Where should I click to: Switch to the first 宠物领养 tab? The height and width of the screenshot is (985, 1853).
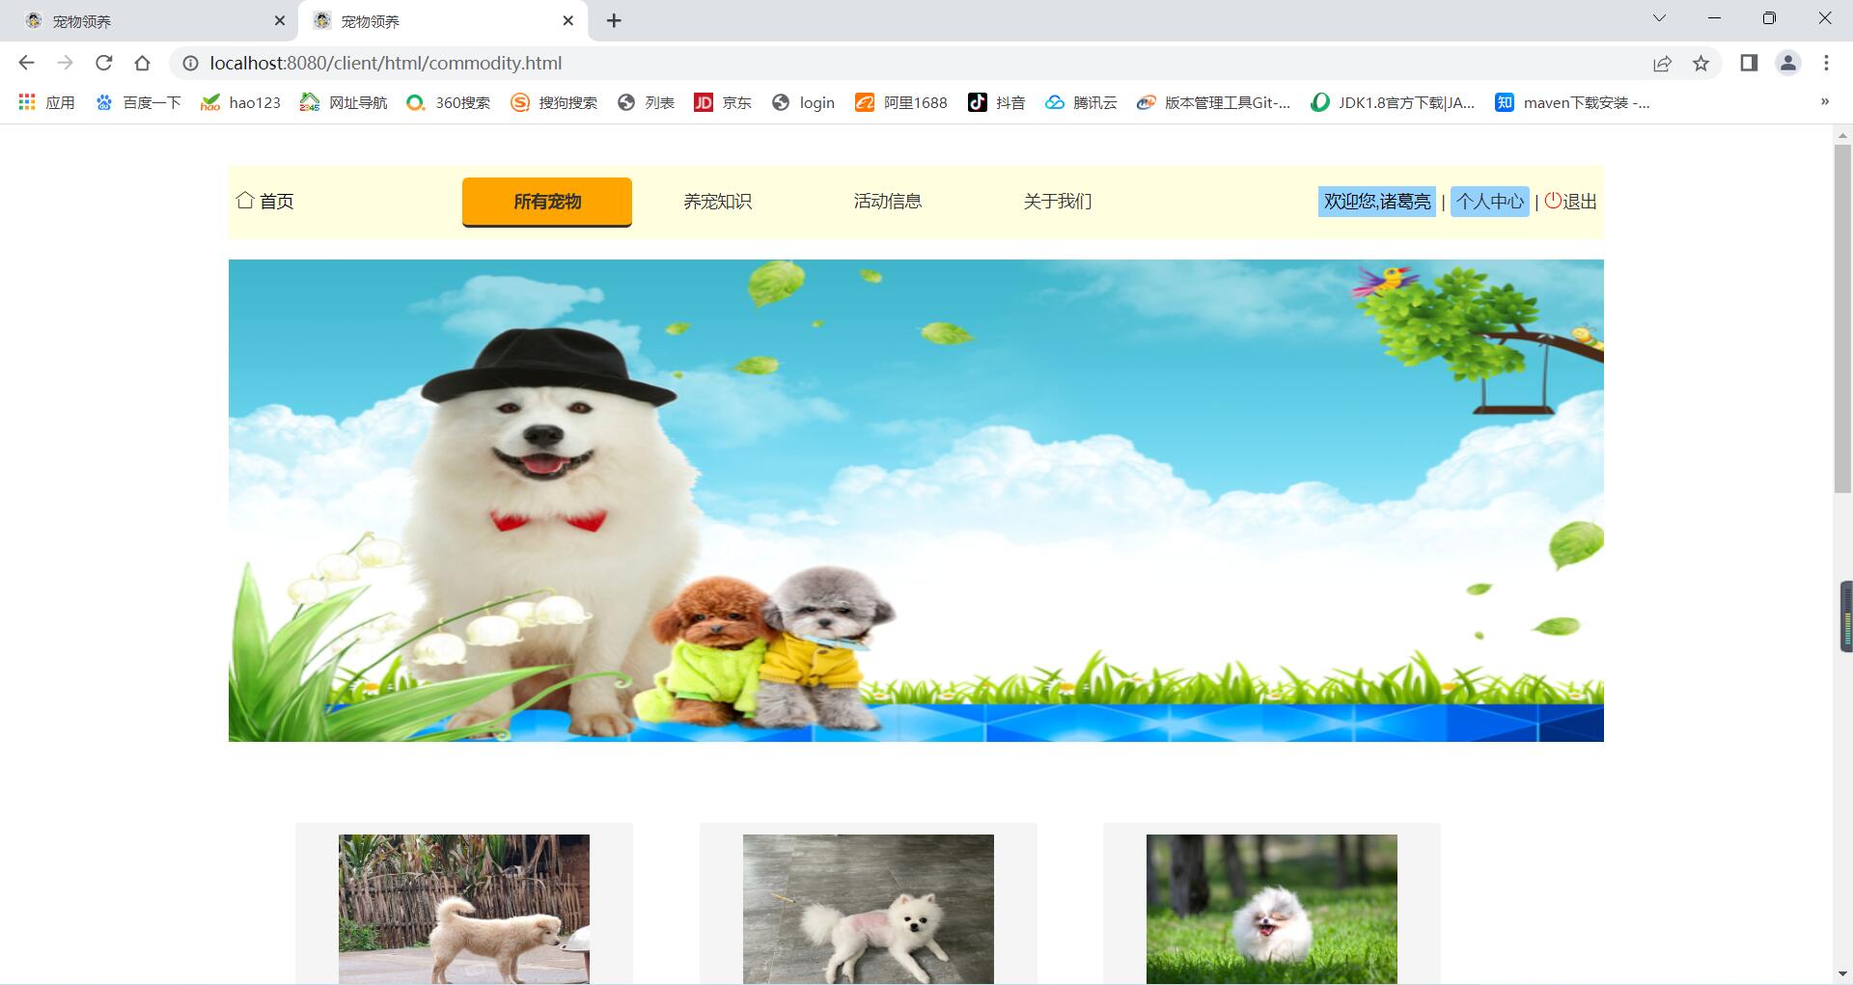point(150,20)
